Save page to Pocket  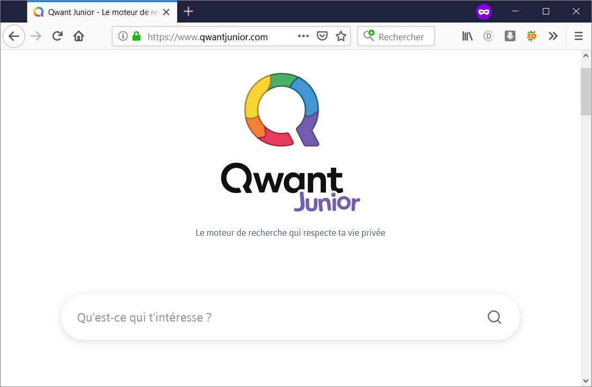(322, 36)
